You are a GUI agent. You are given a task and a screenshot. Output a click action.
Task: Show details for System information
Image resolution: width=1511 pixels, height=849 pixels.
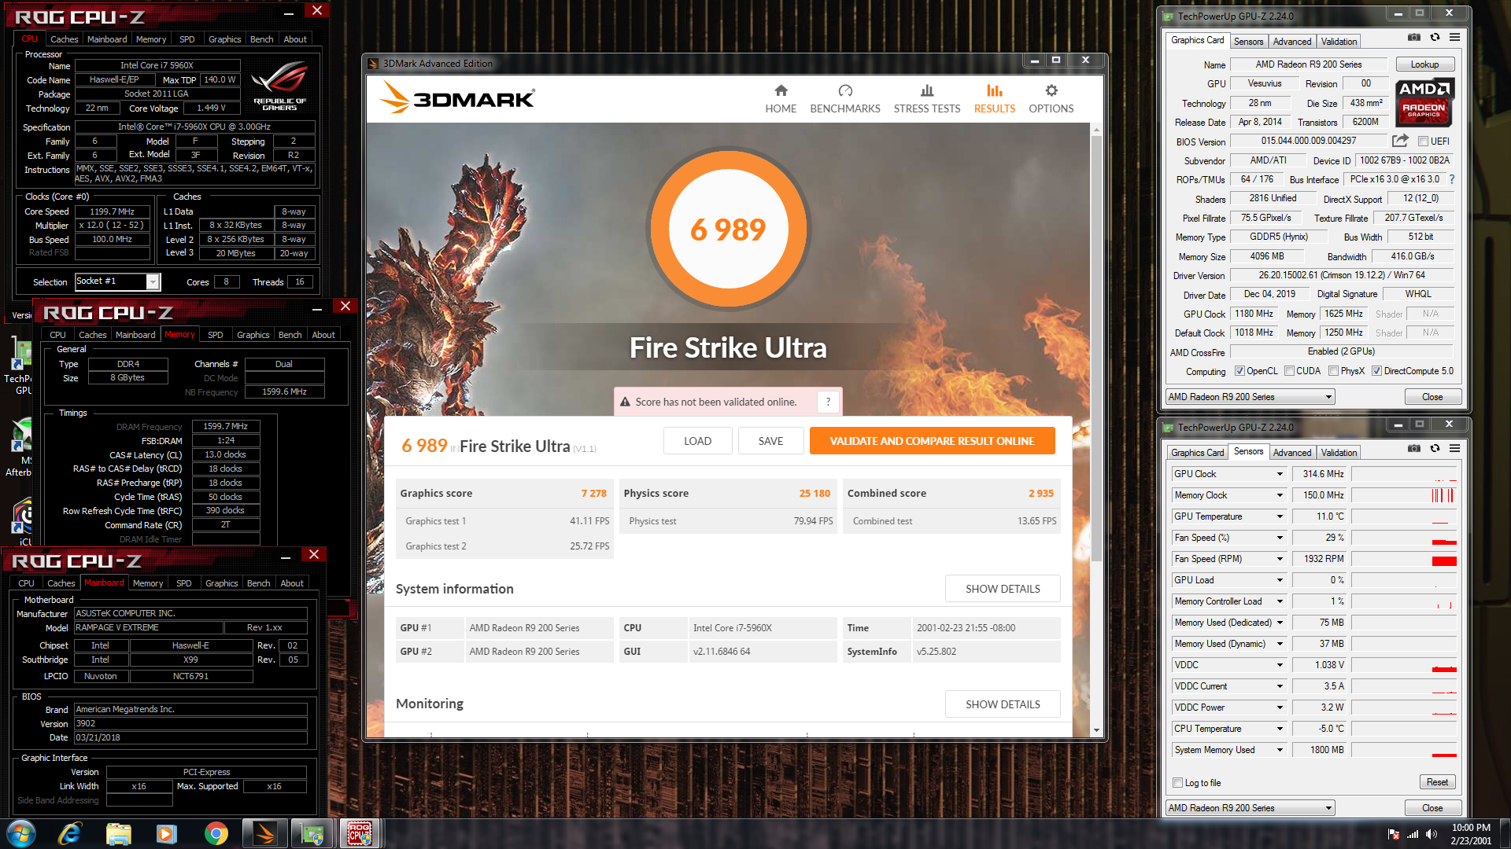coord(1003,589)
